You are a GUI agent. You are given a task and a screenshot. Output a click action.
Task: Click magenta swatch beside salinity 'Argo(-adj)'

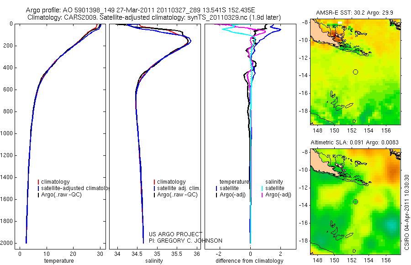click(x=262, y=195)
